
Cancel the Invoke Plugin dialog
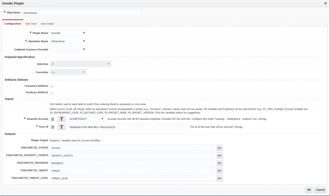coord(320,190)
